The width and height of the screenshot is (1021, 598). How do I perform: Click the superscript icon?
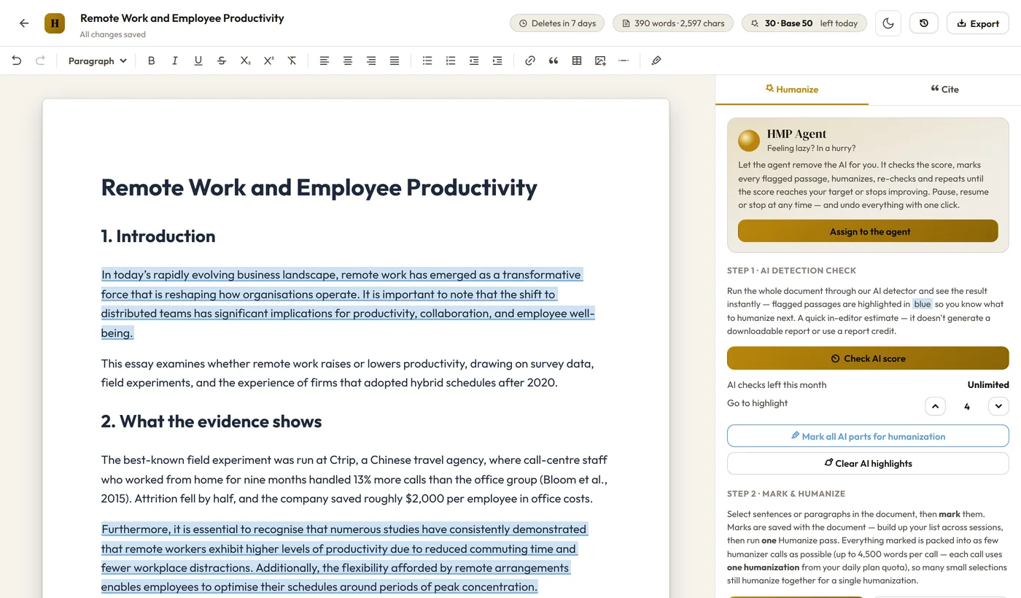coord(268,61)
